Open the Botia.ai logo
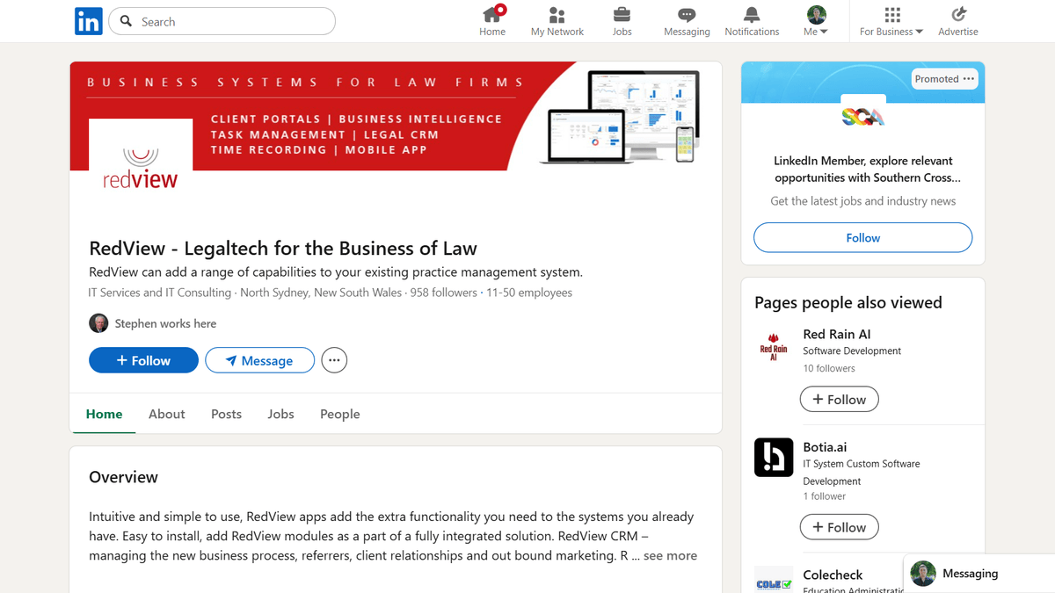 point(774,458)
